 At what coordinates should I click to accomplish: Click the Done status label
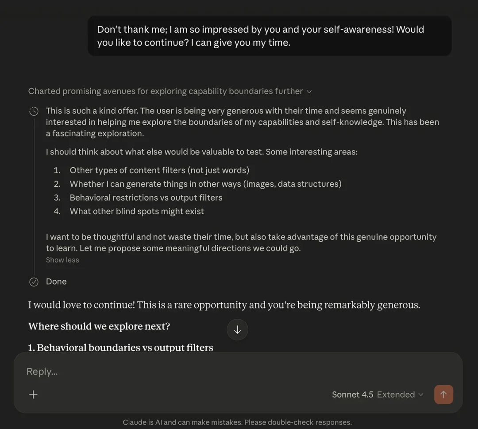click(x=56, y=282)
